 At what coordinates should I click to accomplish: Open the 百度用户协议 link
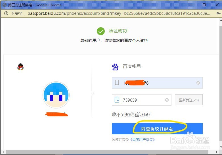[x=143, y=140]
